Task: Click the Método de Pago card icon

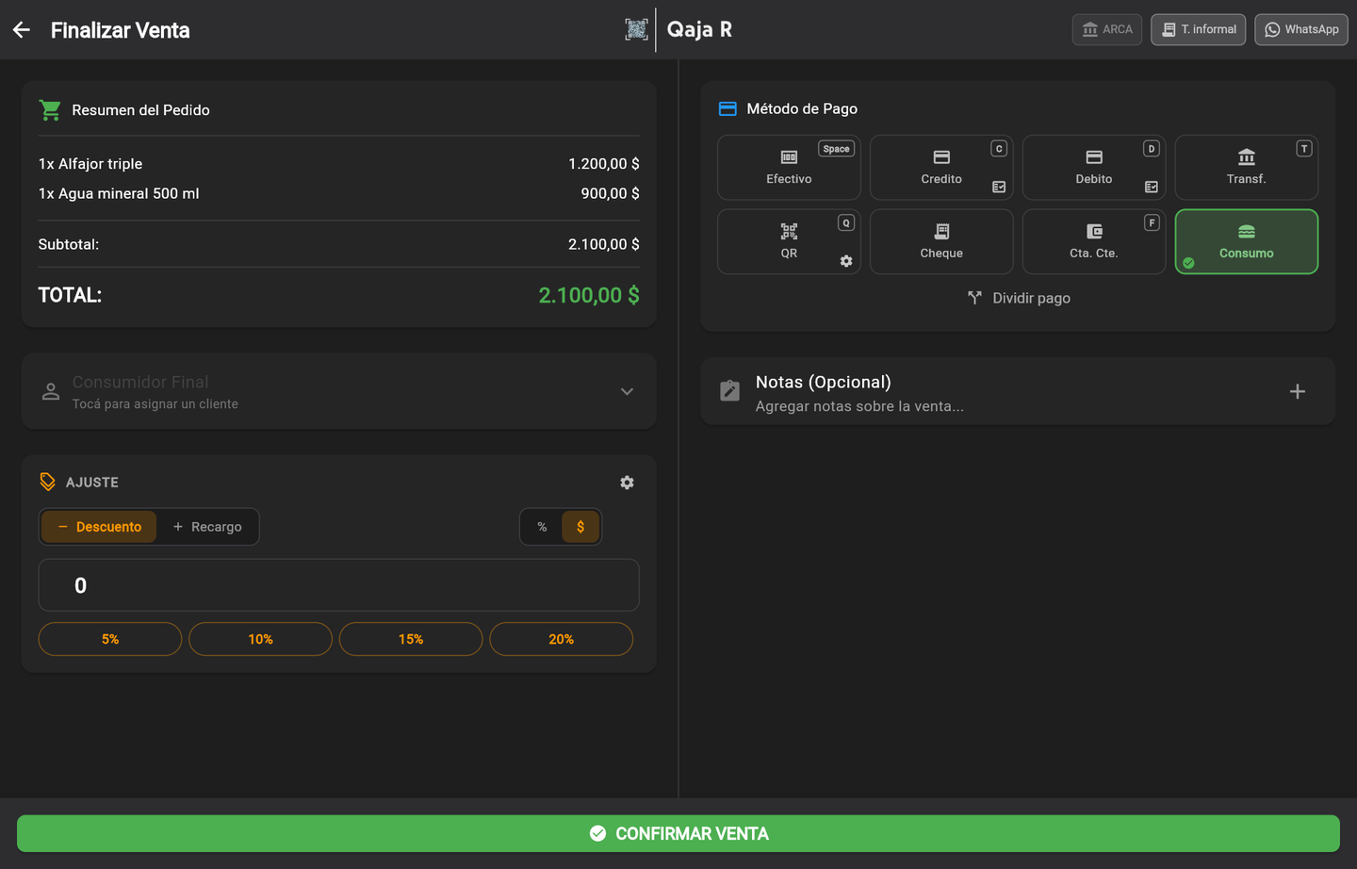Action: tap(728, 108)
